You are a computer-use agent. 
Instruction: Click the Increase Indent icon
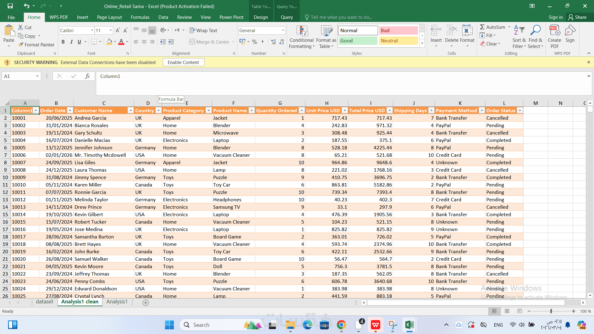[x=171, y=42]
